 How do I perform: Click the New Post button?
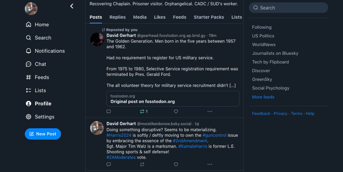(x=43, y=134)
